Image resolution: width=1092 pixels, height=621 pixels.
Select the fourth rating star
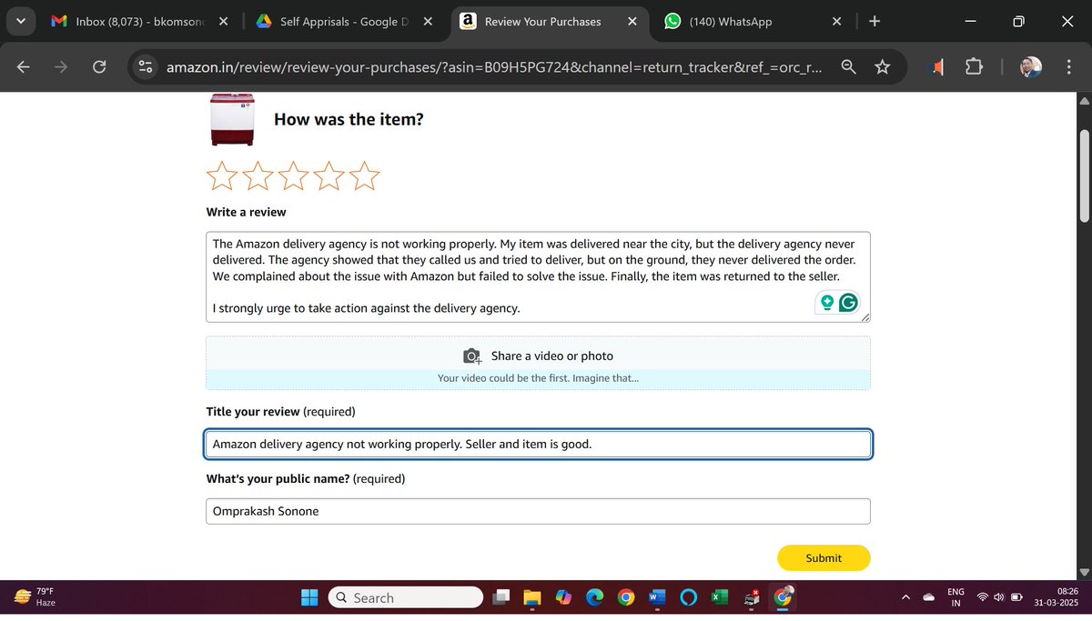pyautogui.click(x=328, y=175)
